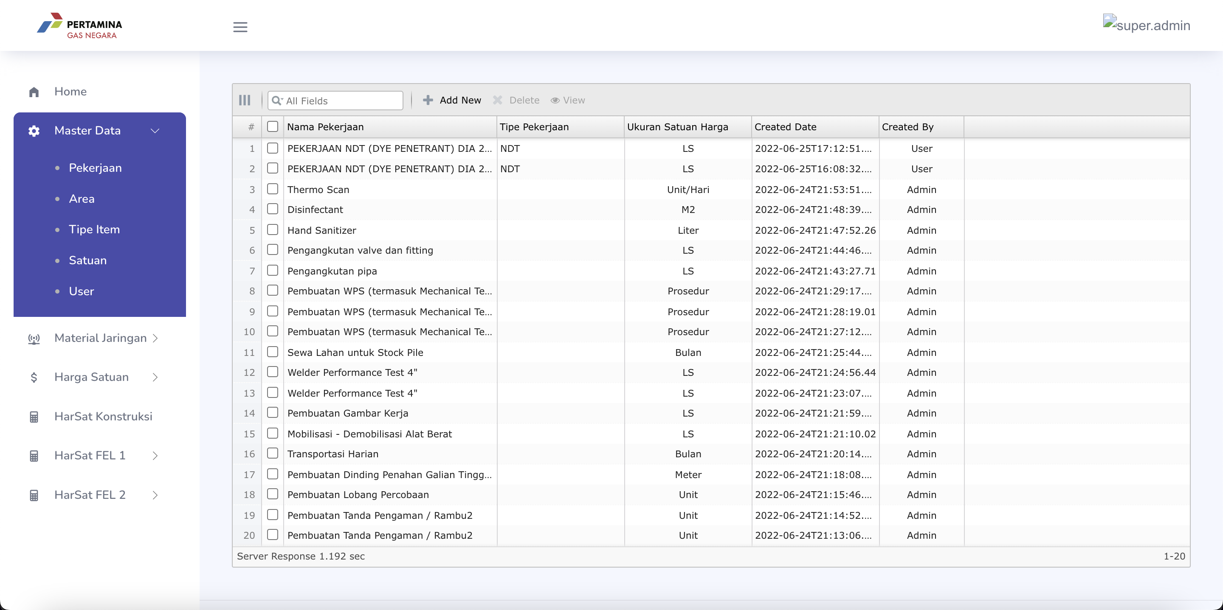Check the row for Pengangkutan pipa
Screen dimensions: 1223x610
273,270
